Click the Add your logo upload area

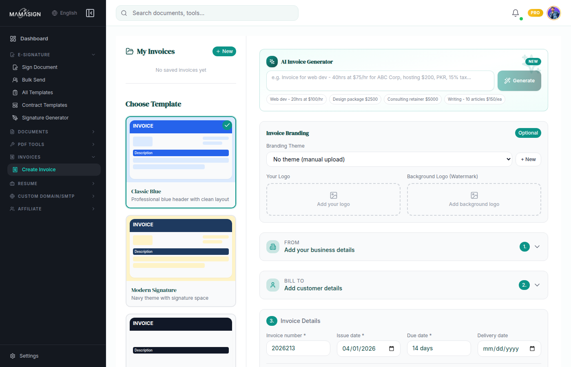(333, 199)
